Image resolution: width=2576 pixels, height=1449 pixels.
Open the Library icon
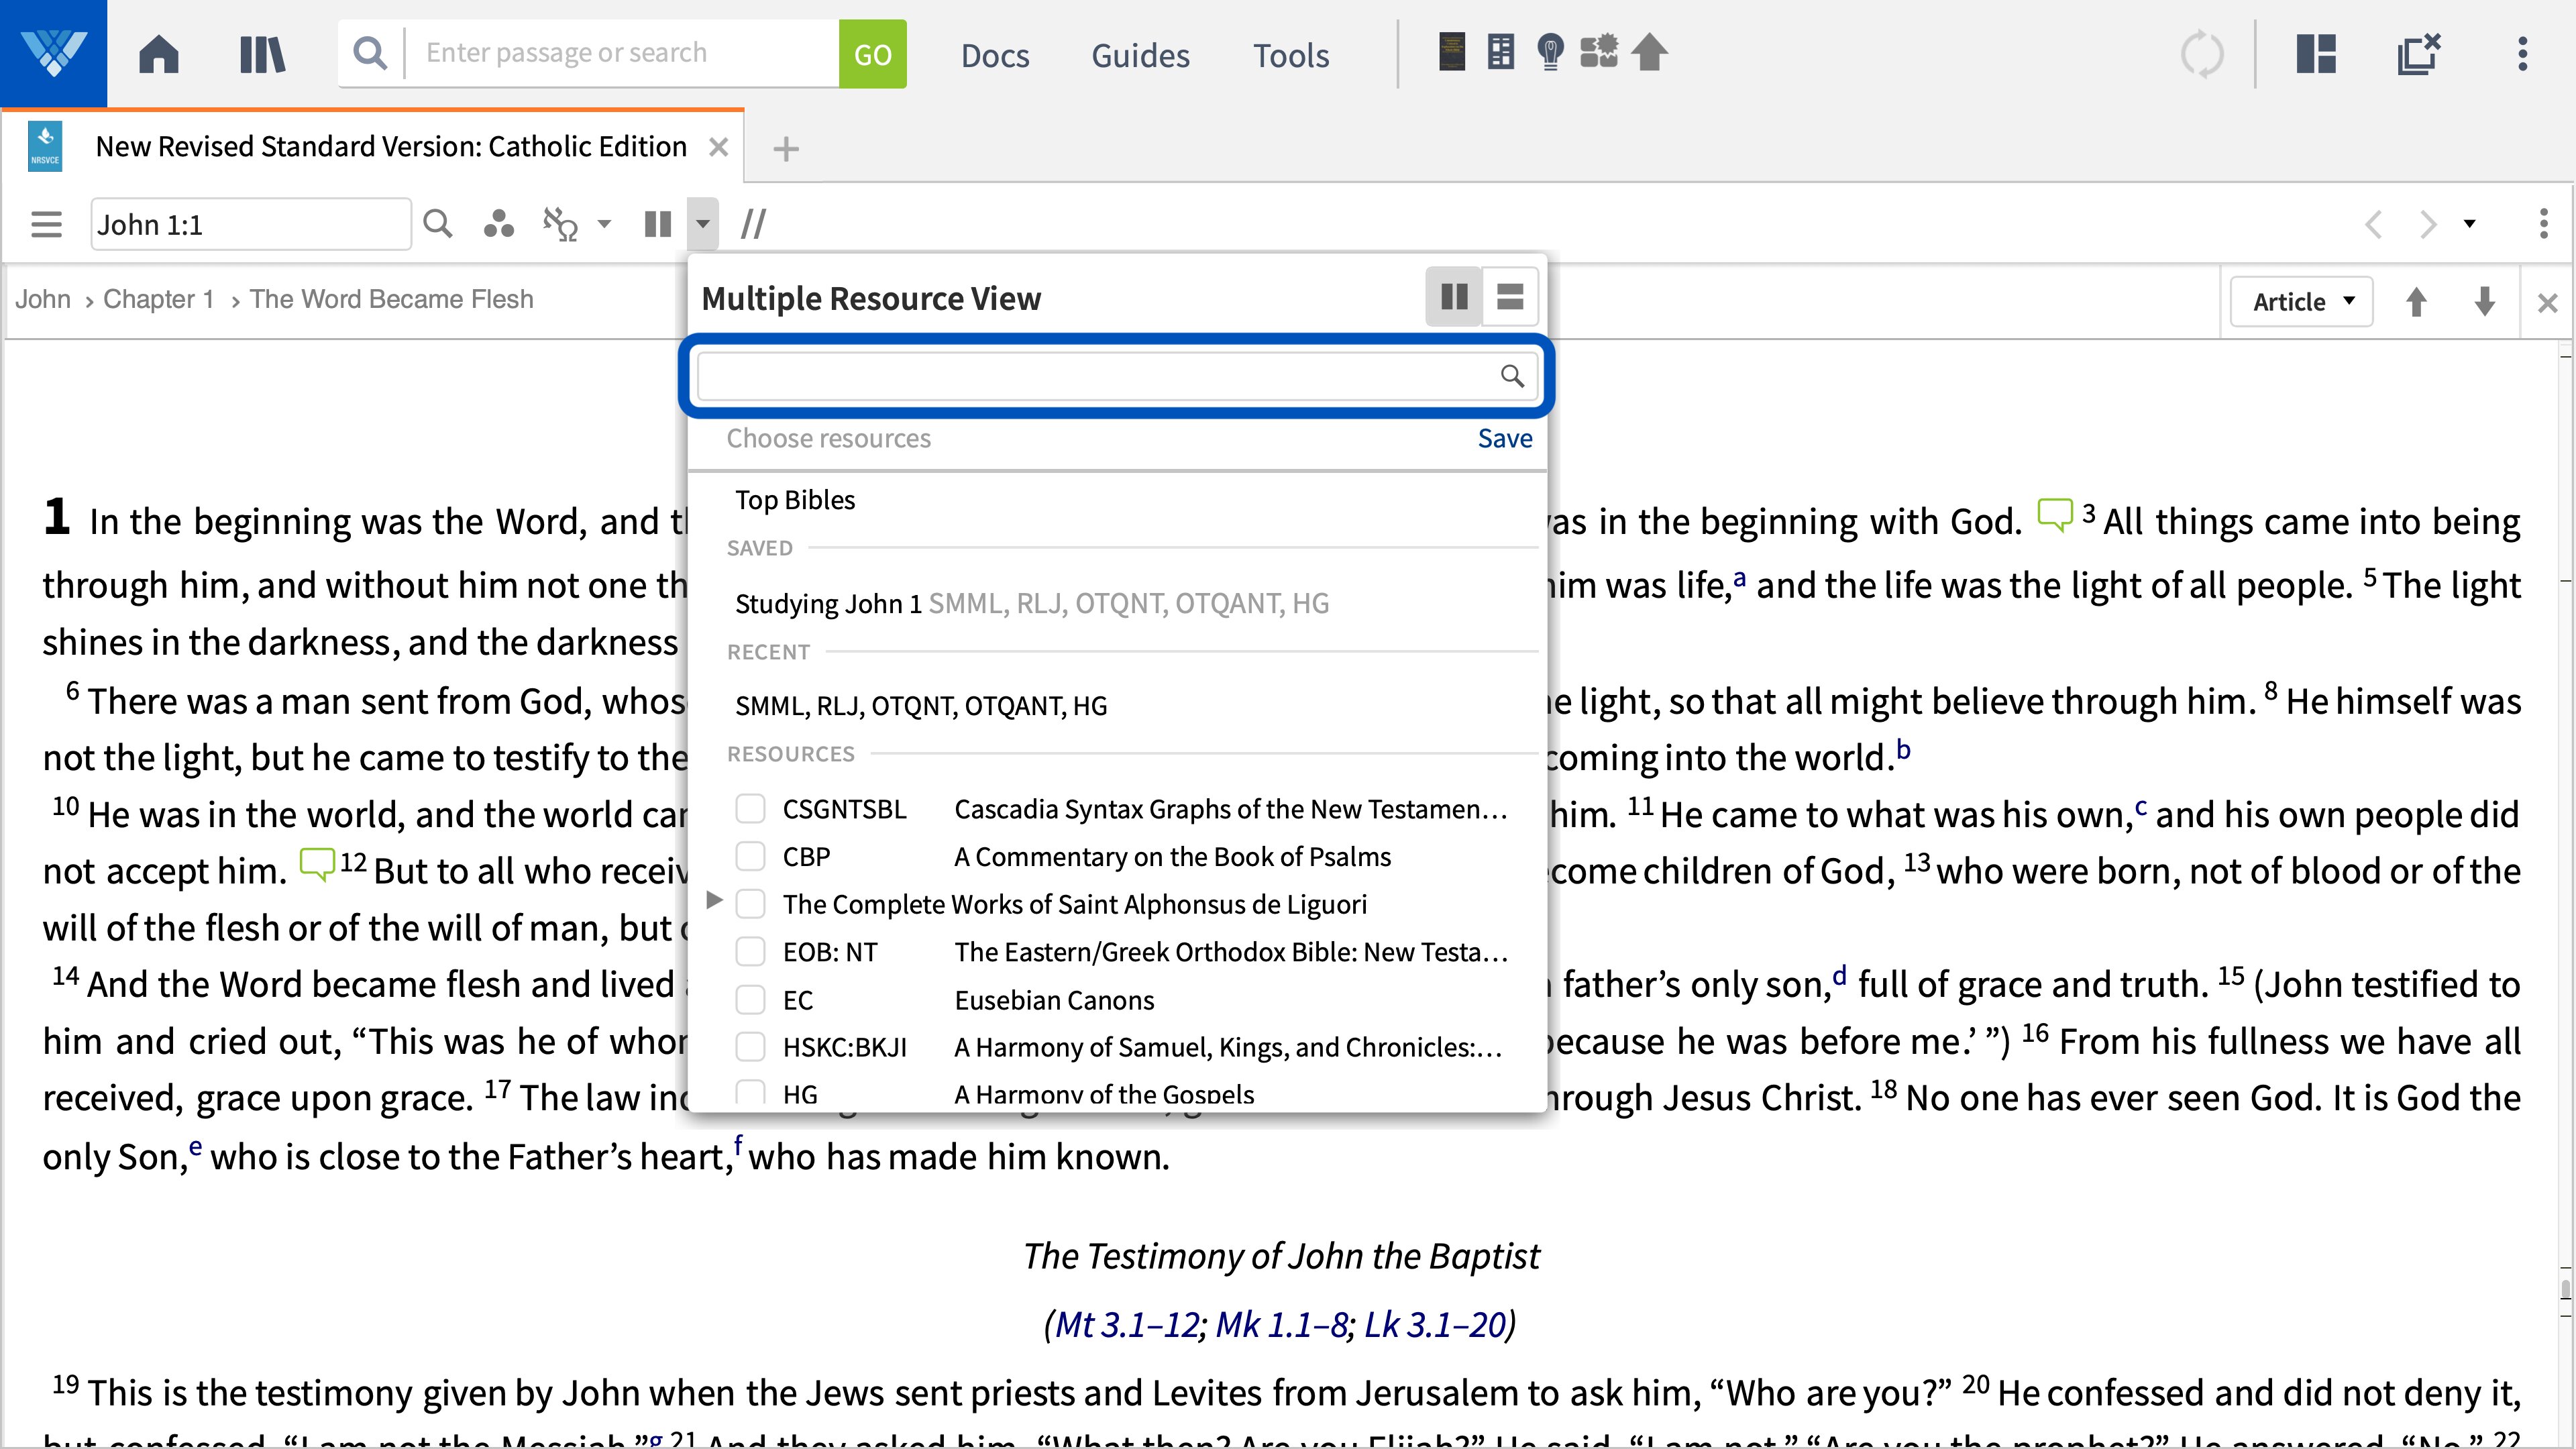click(x=263, y=54)
